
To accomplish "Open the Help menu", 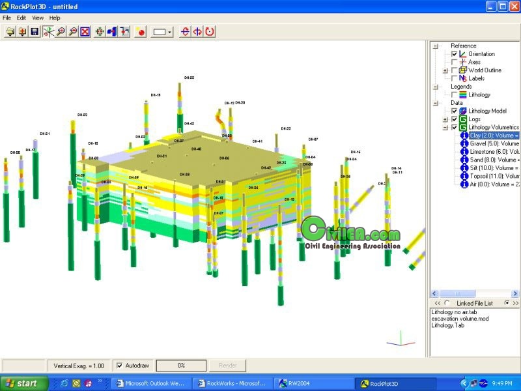I will tap(55, 18).
